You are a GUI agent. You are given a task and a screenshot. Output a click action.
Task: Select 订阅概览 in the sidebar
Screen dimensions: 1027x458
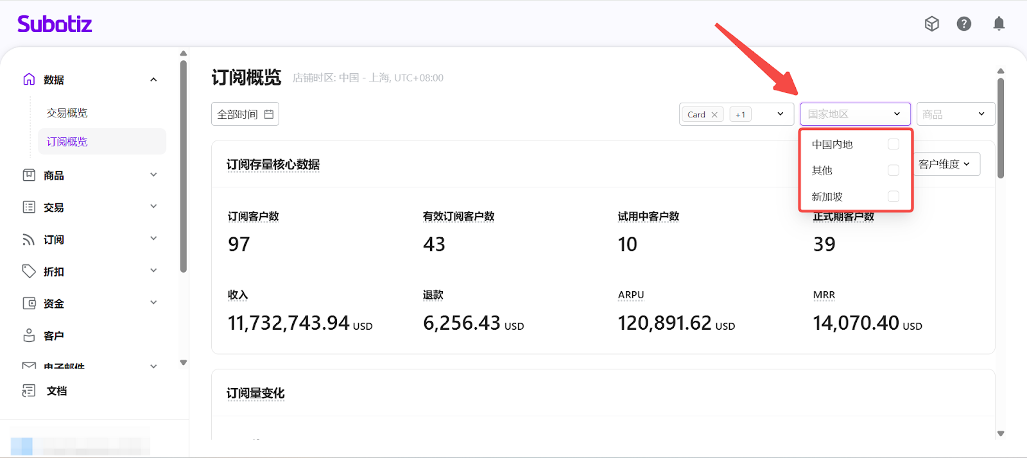pos(67,142)
